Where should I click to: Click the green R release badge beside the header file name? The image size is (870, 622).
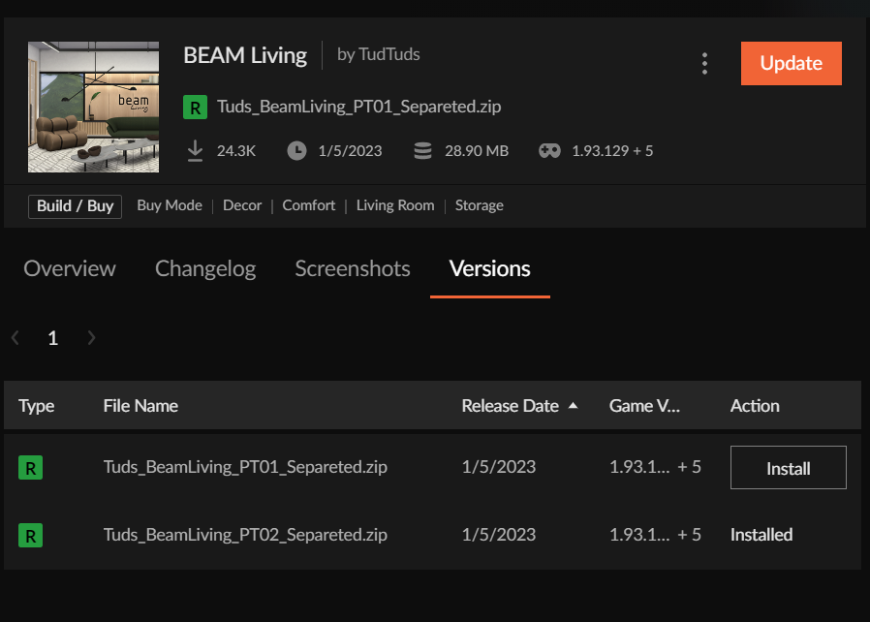click(195, 108)
